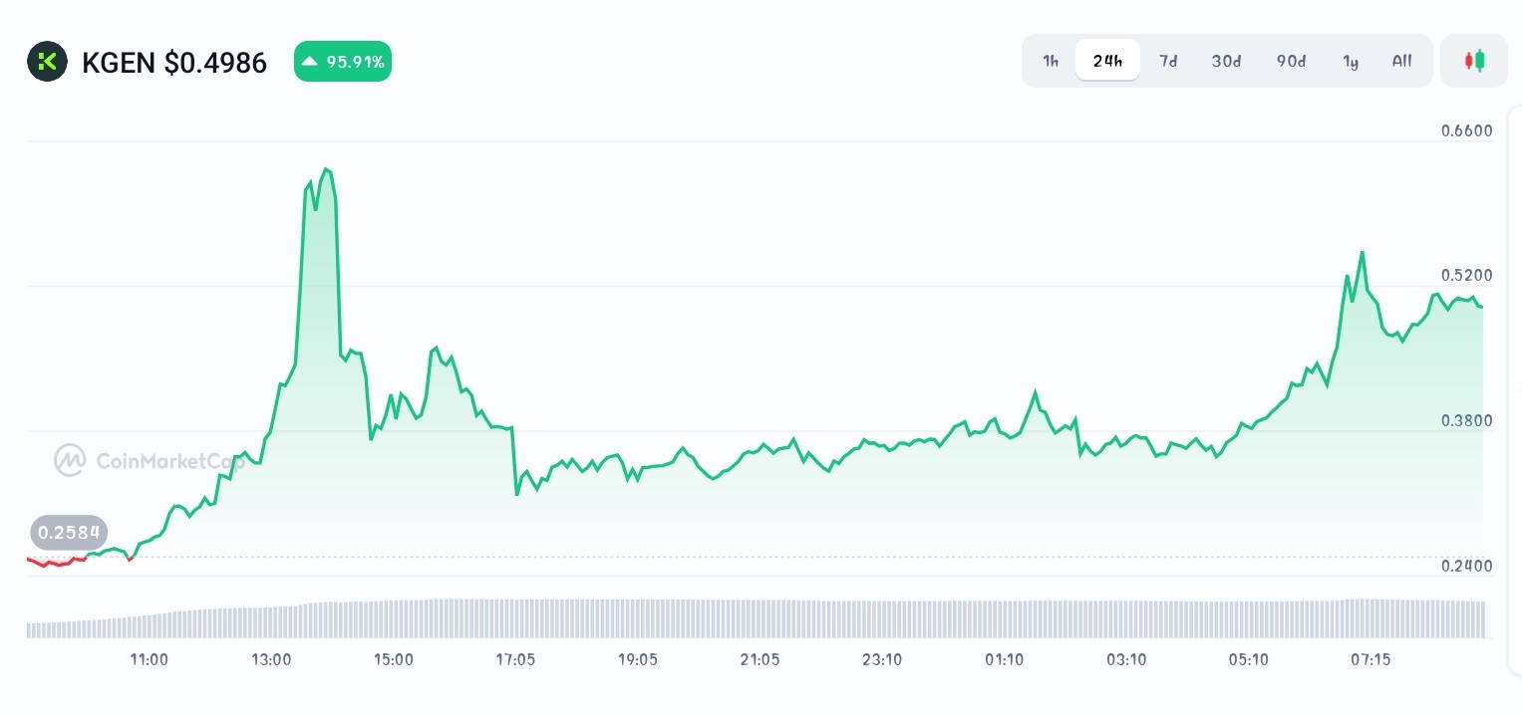Screen dimensions: 1522x717
Task: Click the 0.3800 y-axis label
Action: [1466, 420]
